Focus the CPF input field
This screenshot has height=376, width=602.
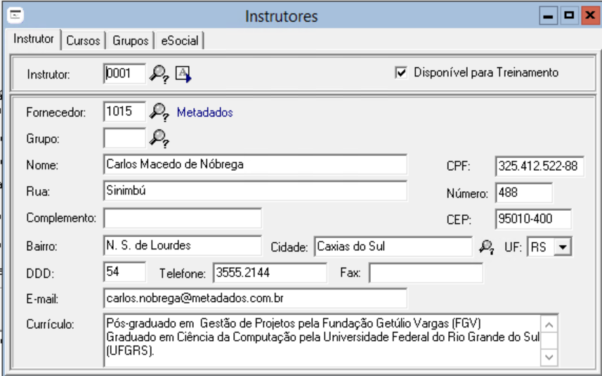539,167
